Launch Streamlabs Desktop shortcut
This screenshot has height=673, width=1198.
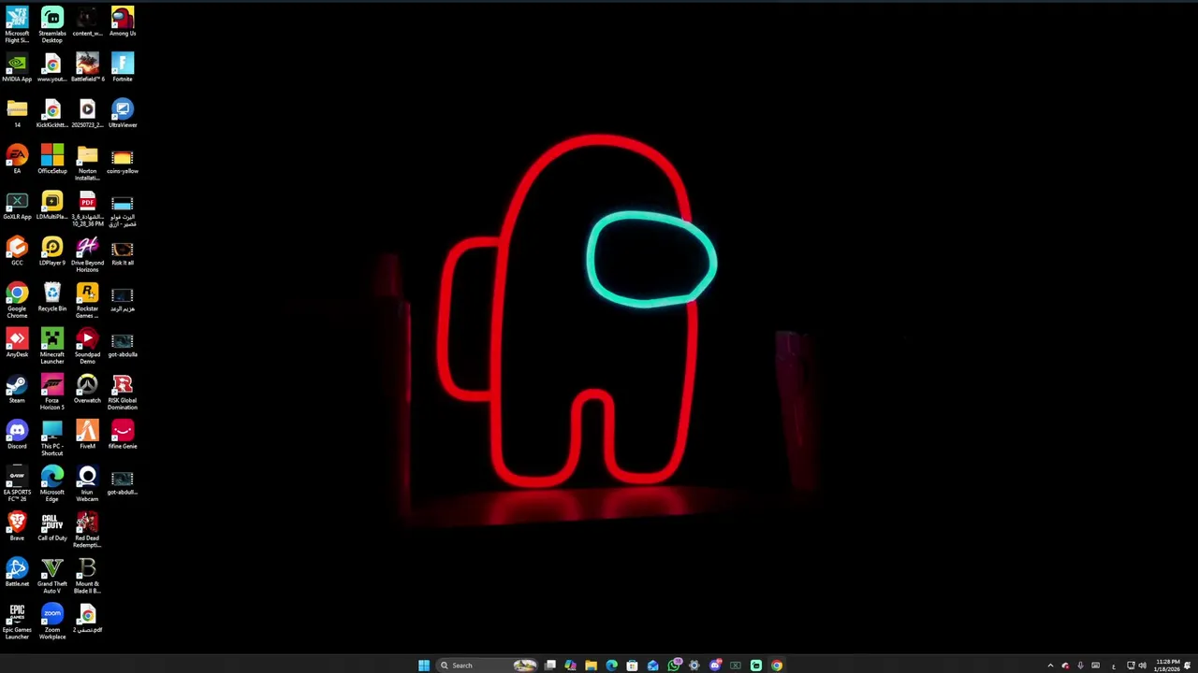tap(52, 25)
